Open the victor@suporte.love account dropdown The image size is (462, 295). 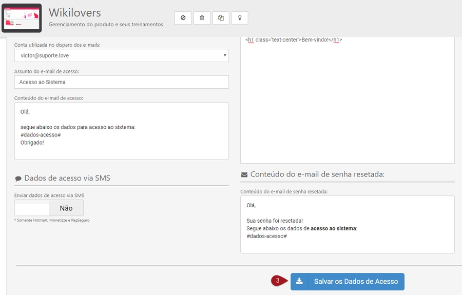click(122, 55)
